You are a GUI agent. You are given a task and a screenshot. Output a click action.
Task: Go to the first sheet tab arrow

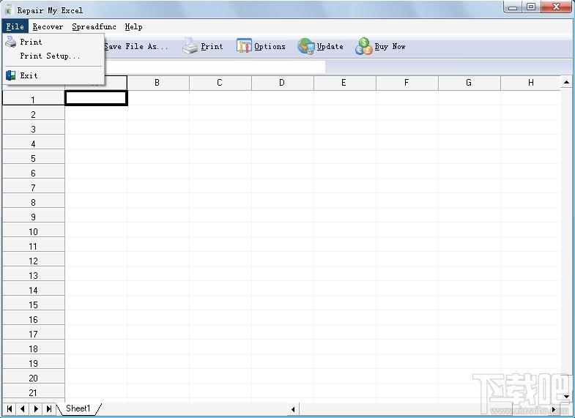(10, 408)
